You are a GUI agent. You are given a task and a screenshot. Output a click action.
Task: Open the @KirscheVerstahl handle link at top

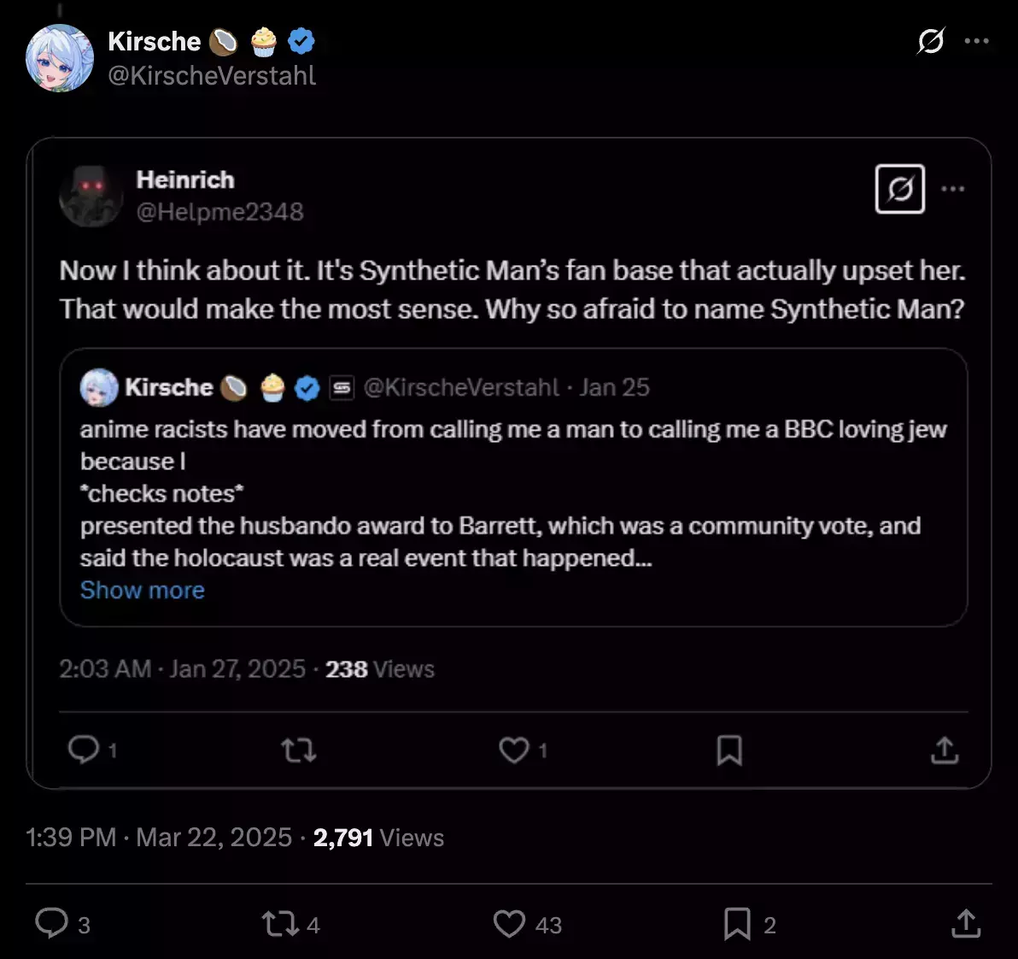(x=212, y=75)
